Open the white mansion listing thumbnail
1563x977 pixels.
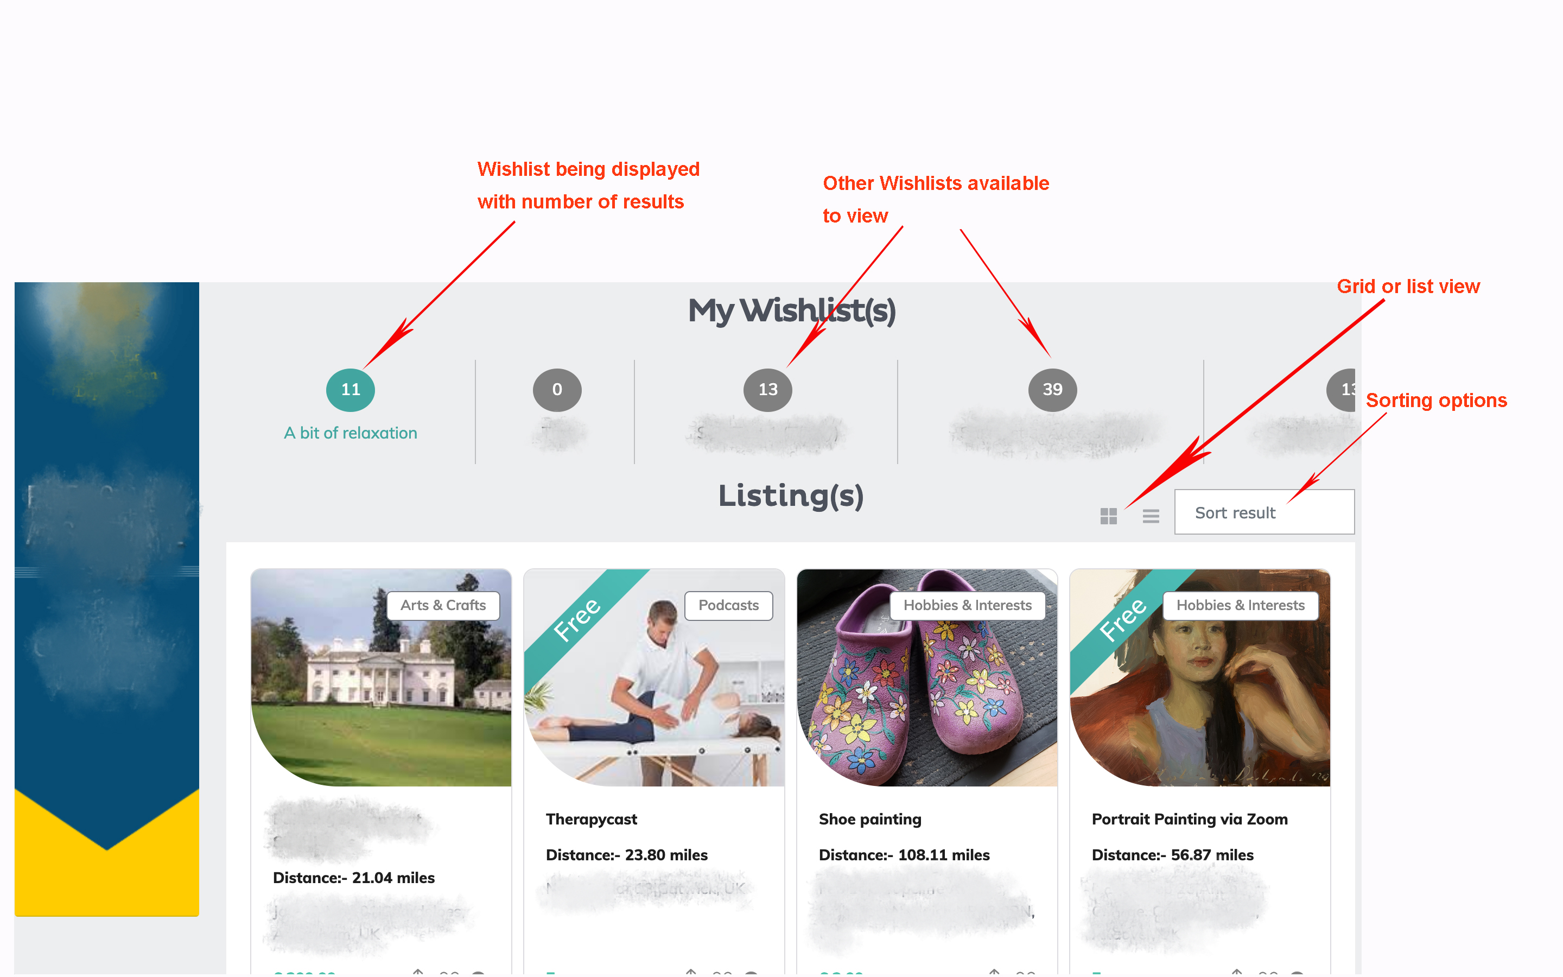pos(381,677)
